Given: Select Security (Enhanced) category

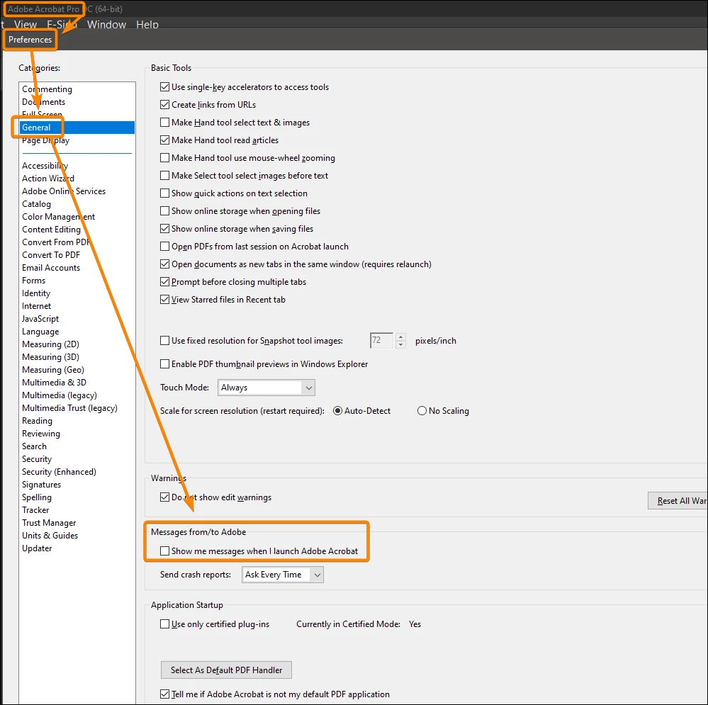Looking at the screenshot, I should coord(59,472).
